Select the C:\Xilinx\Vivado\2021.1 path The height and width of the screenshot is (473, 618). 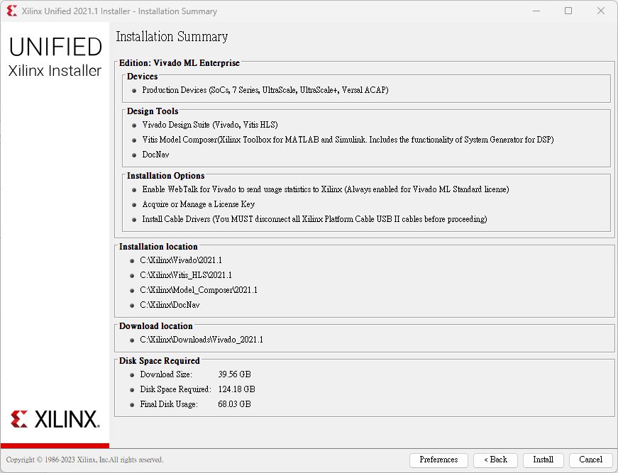tap(181, 260)
